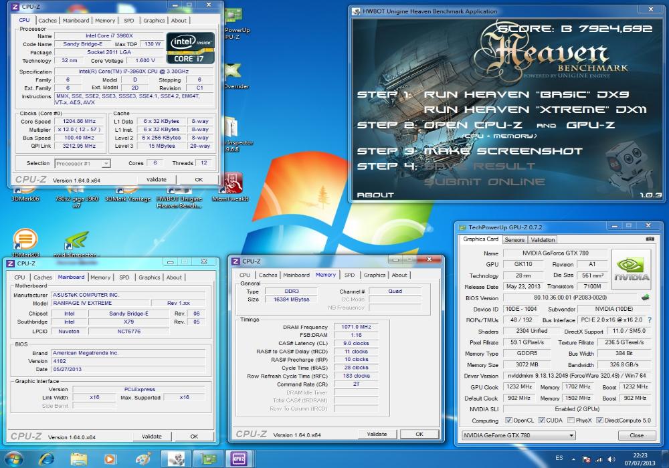Image resolution: width=669 pixels, height=468 pixels.
Task: Click Submit Online in Heaven app
Action: tap(484, 182)
